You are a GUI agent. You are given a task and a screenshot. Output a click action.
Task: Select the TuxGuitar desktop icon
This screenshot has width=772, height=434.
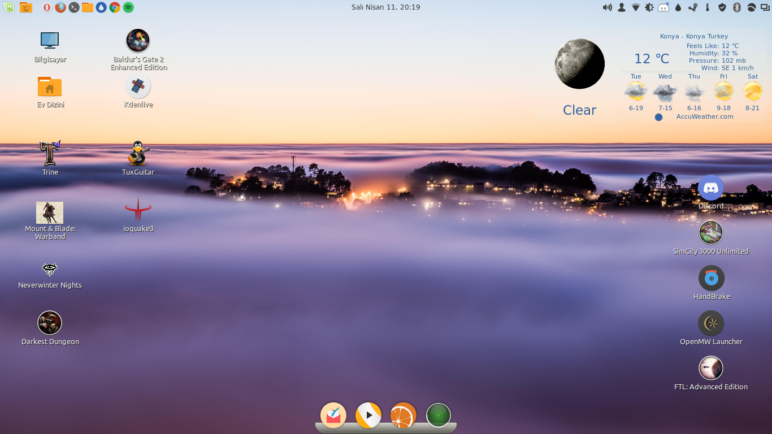pos(138,159)
